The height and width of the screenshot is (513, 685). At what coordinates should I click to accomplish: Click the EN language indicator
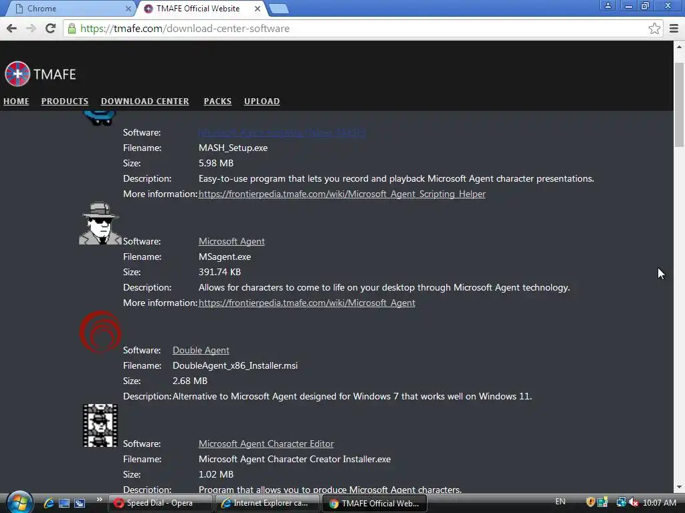[x=560, y=502]
